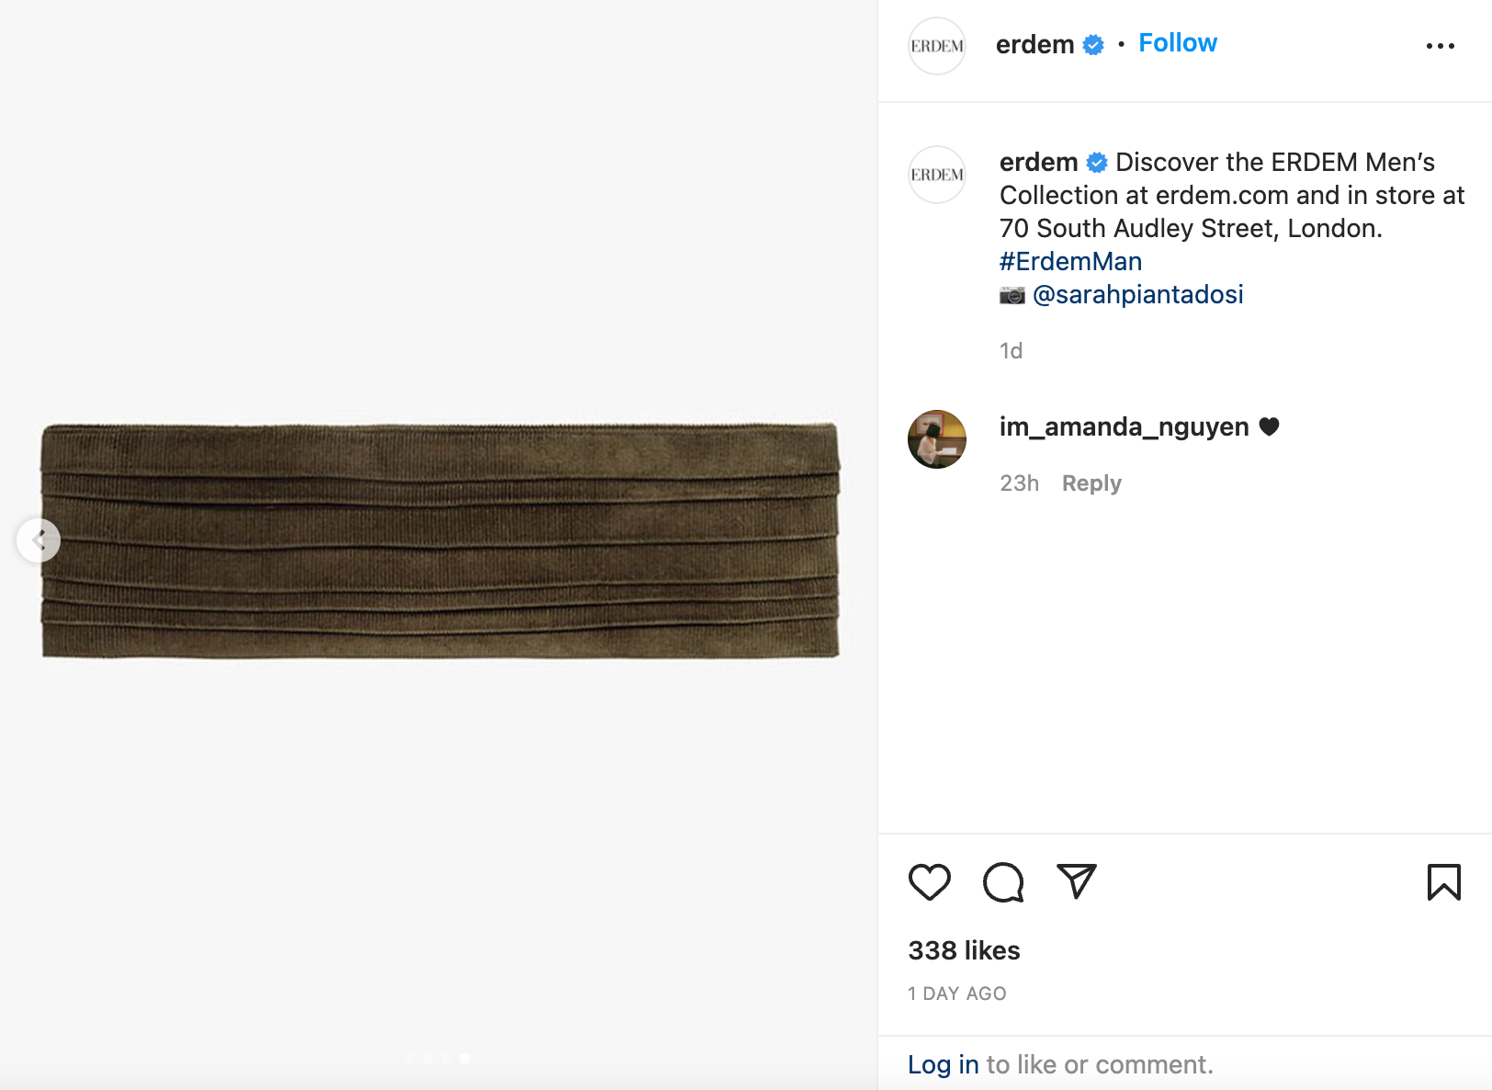1492x1090 pixels.
Task: Open the 1 DAY AGO timestamp
Action: click(957, 993)
